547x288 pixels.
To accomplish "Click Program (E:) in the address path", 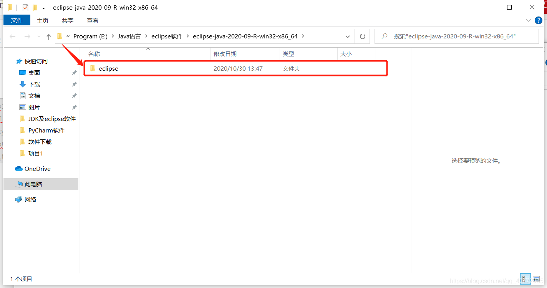I will click(90, 36).
